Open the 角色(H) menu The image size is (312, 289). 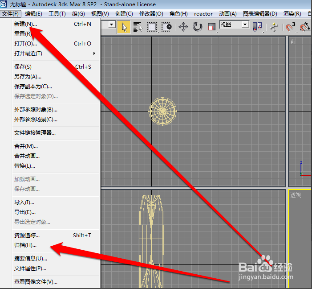178,14
